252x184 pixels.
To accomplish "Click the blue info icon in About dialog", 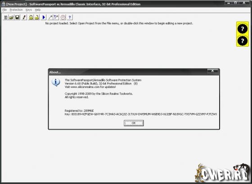I will tap(56, 82).
